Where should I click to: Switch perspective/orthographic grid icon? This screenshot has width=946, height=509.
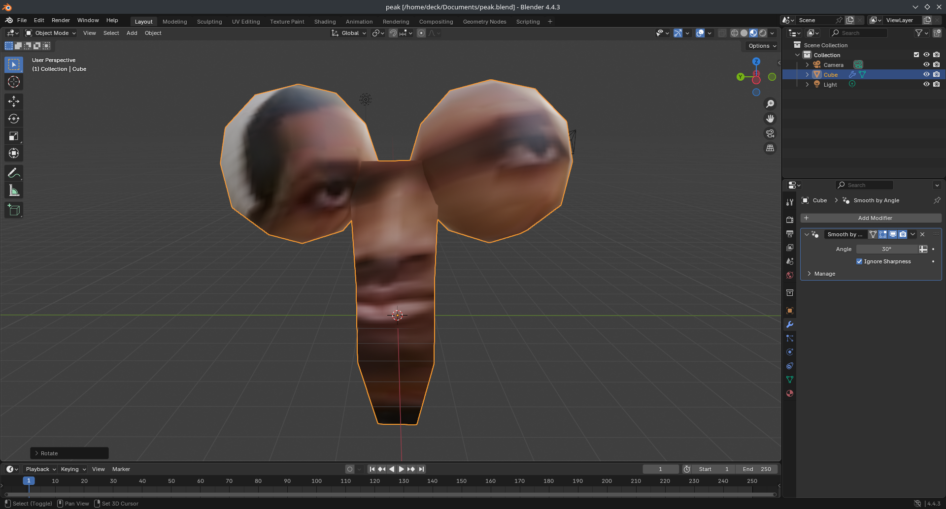770,148
